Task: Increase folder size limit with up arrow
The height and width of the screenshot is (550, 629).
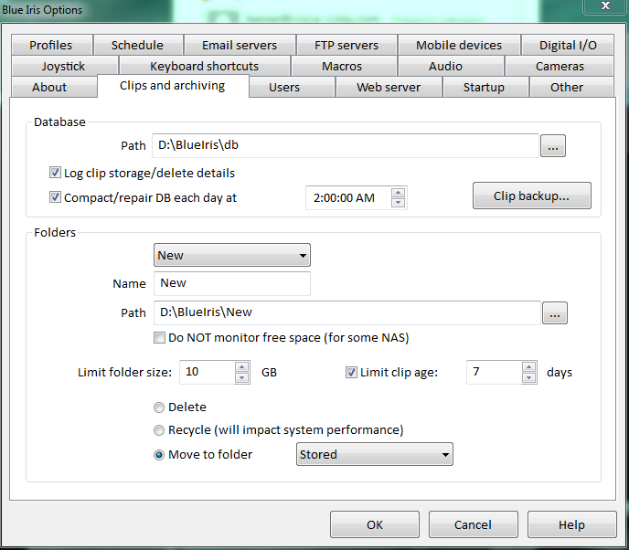Action: 242,366
